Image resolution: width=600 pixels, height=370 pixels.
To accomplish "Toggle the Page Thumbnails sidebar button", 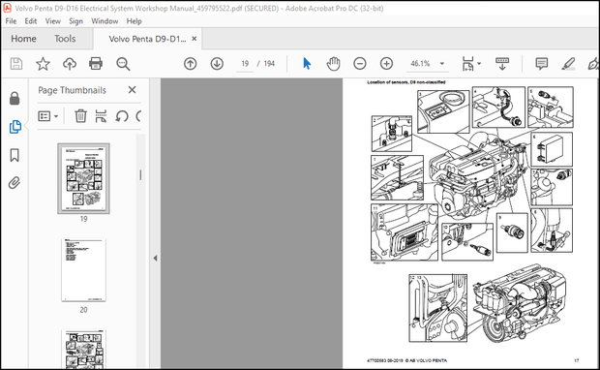I will click(x=15, y=127).
